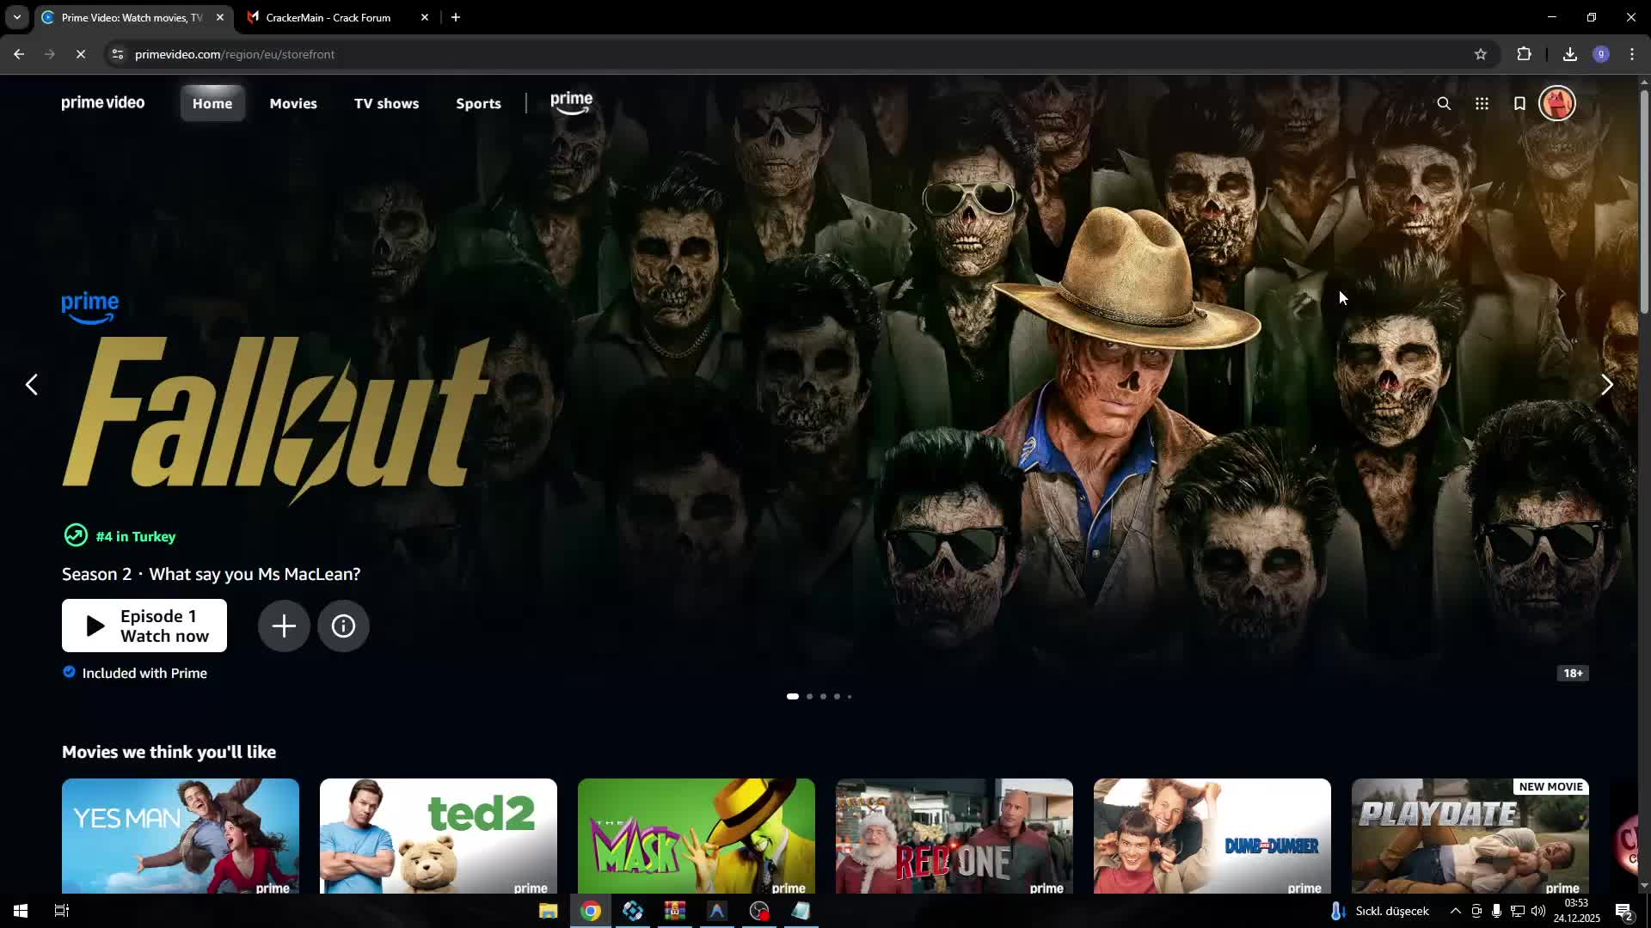The width and height of the screenshot is (1651, 928).
Task: Open the Red One movie thumbnail
Action: 954,836
